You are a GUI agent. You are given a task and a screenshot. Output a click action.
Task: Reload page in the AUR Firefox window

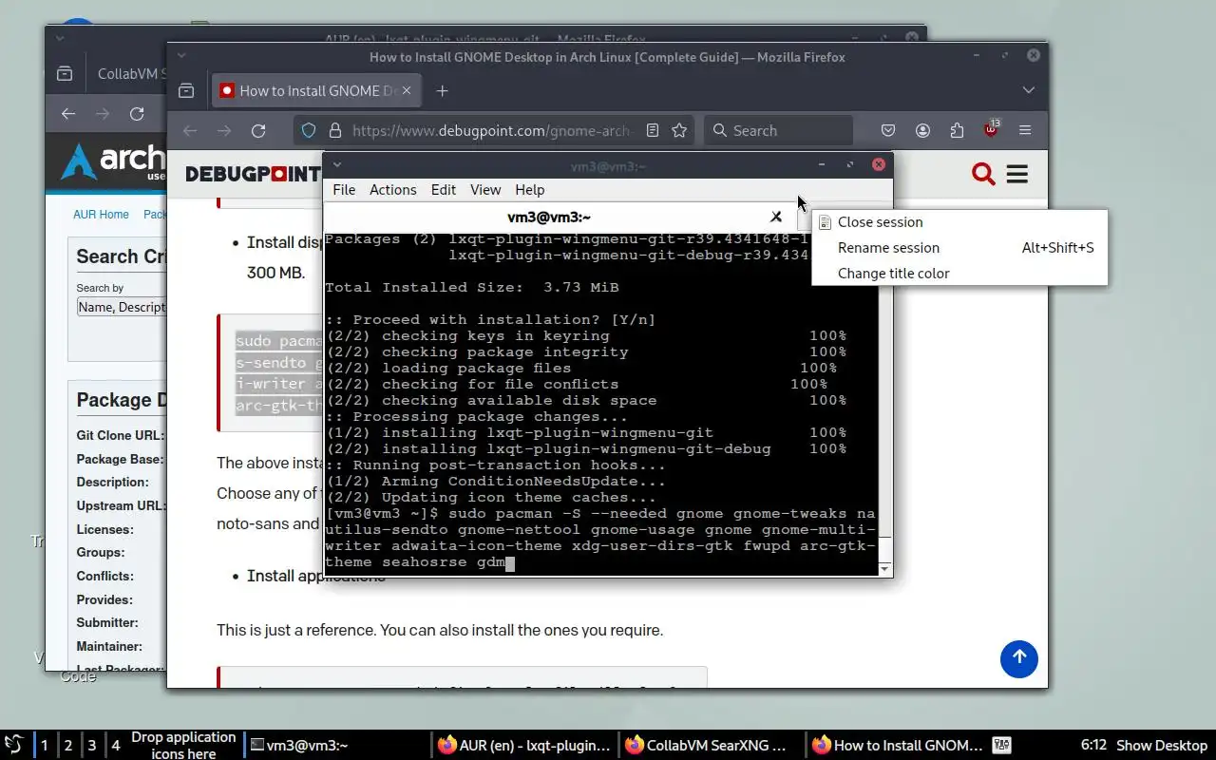(x=137, y=113)
